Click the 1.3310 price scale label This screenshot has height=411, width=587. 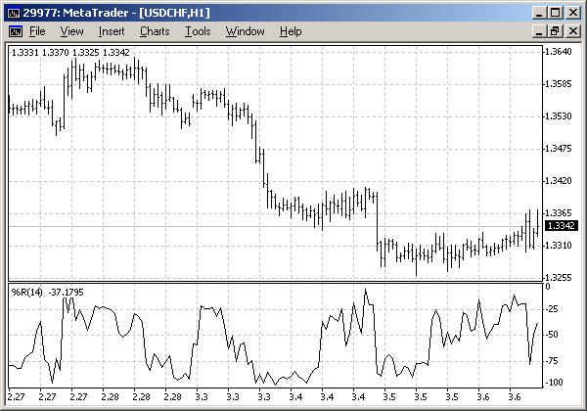(x=559, y=246)
